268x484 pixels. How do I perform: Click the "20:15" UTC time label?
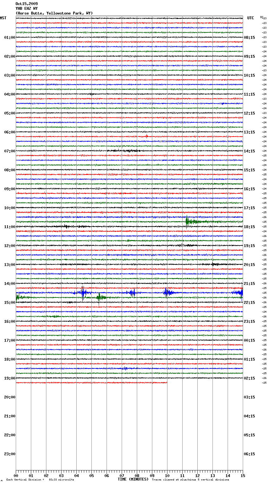tap(249, 265)
